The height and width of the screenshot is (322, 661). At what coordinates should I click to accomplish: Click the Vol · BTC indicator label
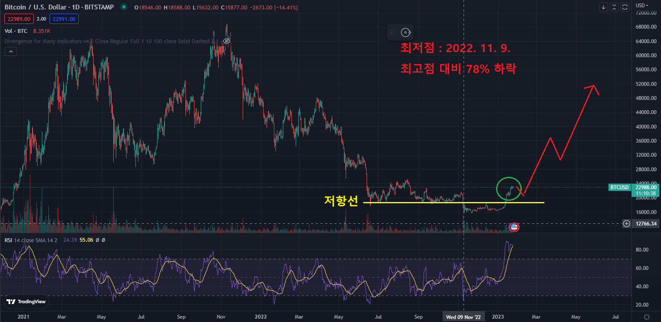point(17,31)
